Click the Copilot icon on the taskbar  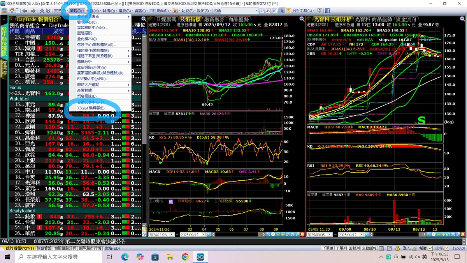(x=140, y=257)
